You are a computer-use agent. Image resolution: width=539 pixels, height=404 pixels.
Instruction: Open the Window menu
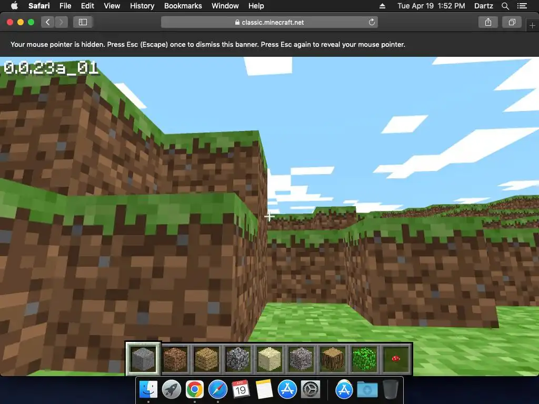[x=225, y=6]
